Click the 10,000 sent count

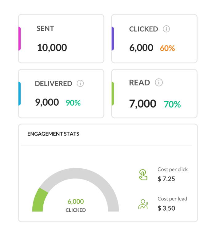(x=52, y=48)
